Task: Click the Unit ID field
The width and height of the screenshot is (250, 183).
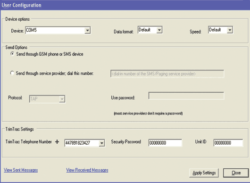Action: point(228,143)
